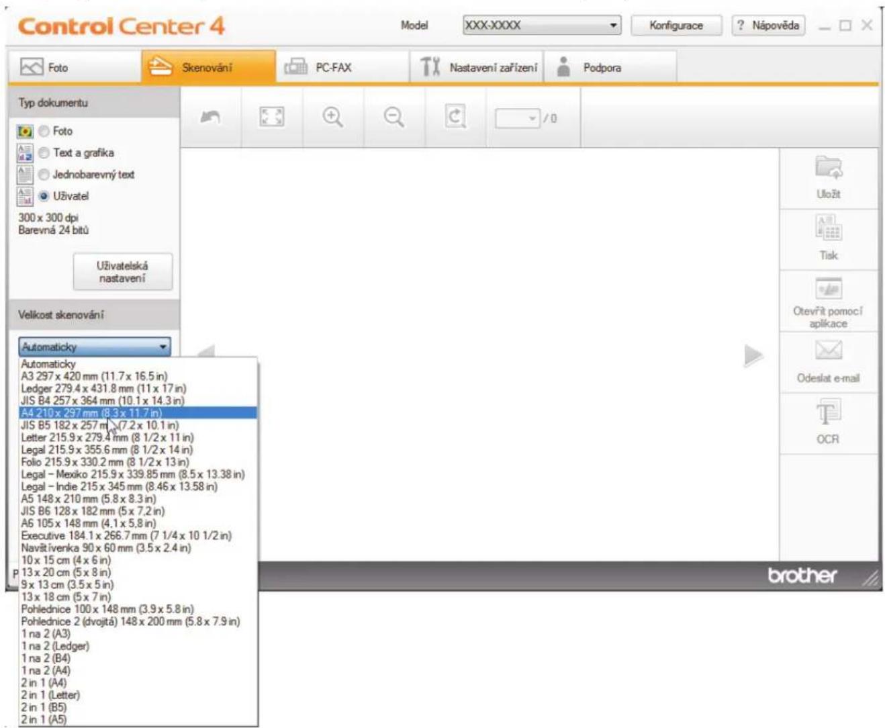The width and height of the screenshot is (885, 728).
Task: Click the rotate page toolbar icon
Action: point(455,118)
